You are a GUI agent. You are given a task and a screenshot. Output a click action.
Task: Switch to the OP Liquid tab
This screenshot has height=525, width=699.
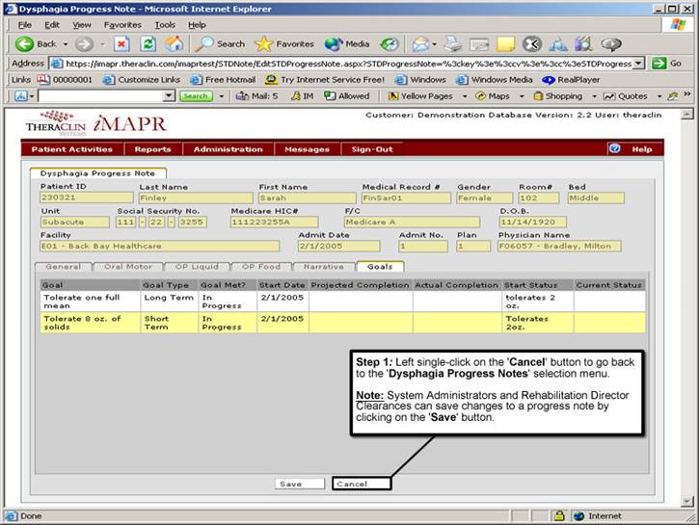[x=197, y=266]
